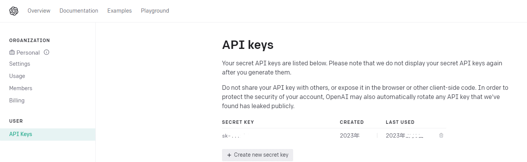The image size is (527, 162).
Task: Go to Documentation in top navigation
Action: pyautogui.click(x=79, y=11)
